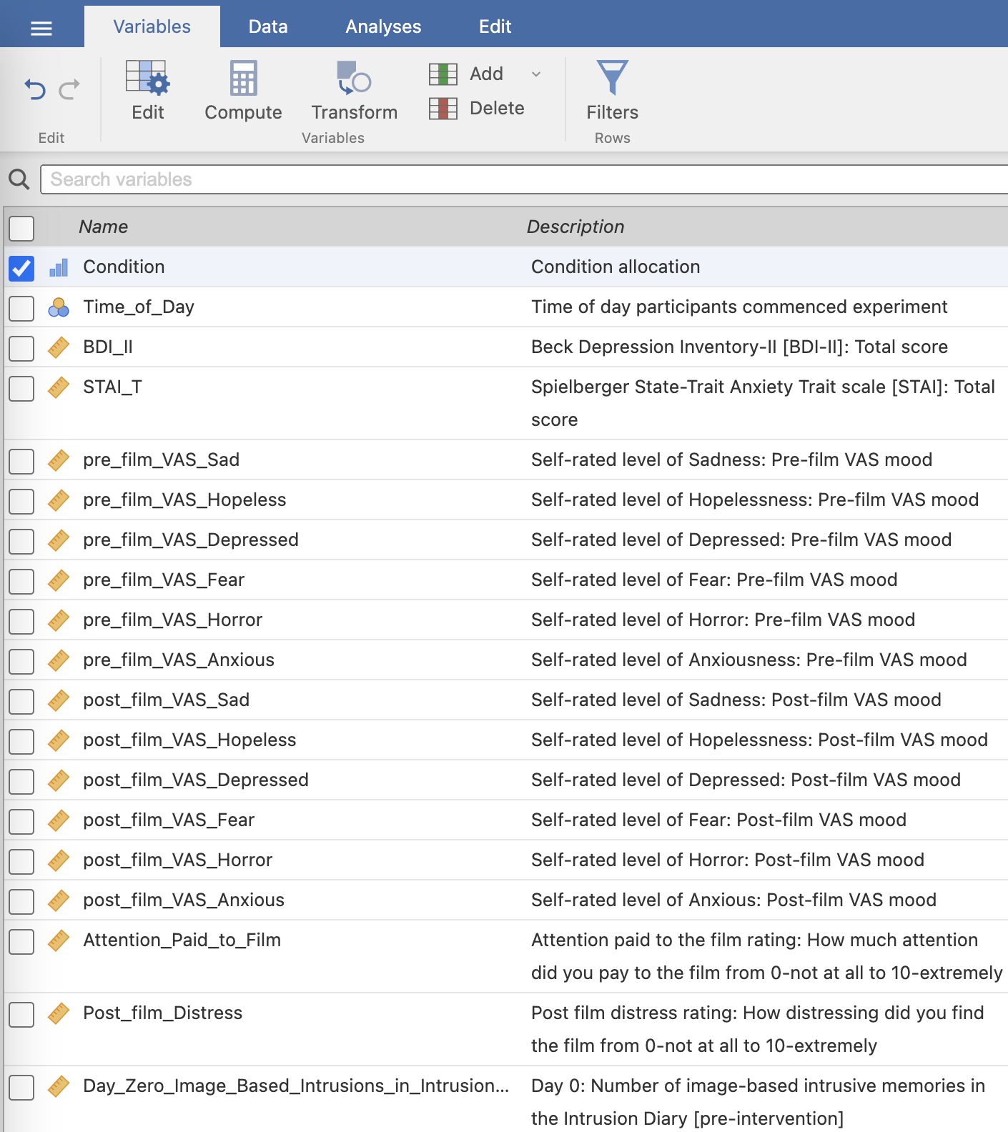Screen dimensions: 1008x1132
Task: Expand the Add variable dropdown arrow
Action: (x=536, y=74)
